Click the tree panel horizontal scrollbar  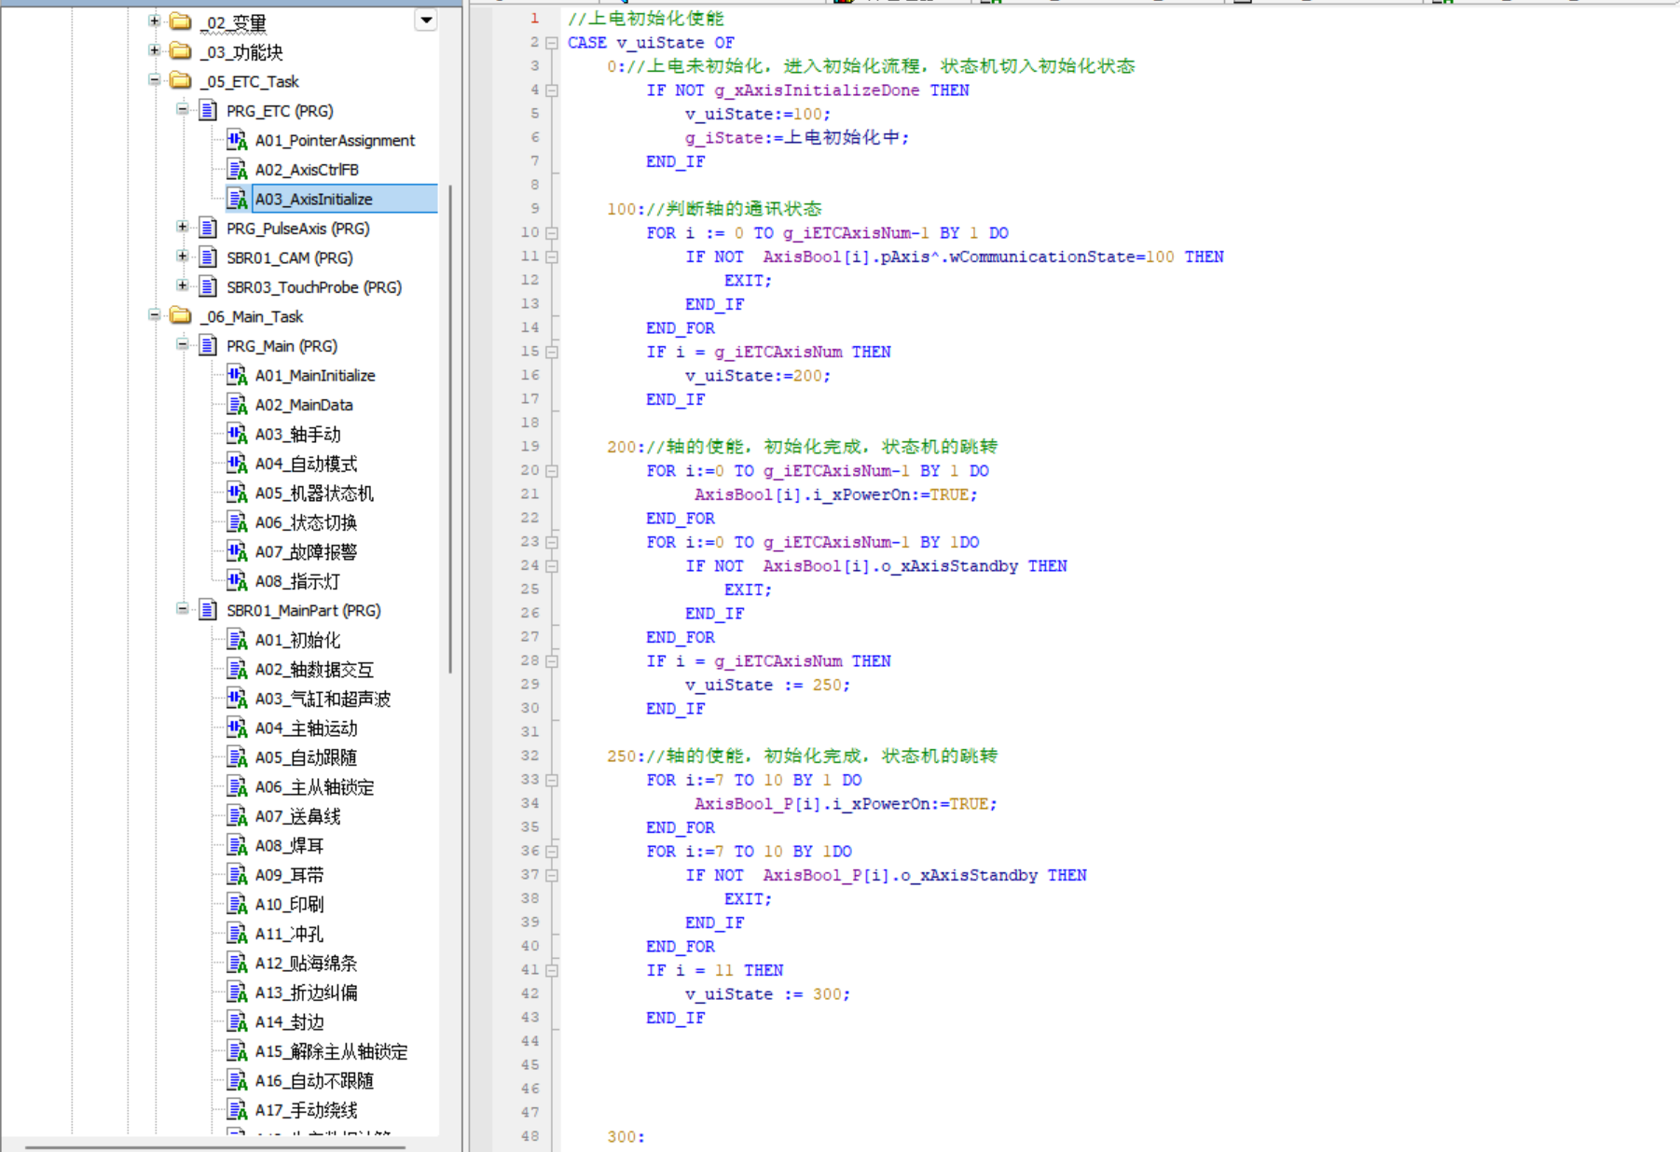[214, 1146]
